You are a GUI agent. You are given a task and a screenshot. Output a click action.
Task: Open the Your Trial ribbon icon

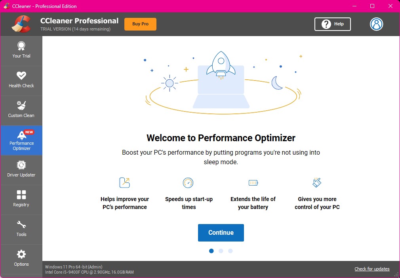coord(21,46)
